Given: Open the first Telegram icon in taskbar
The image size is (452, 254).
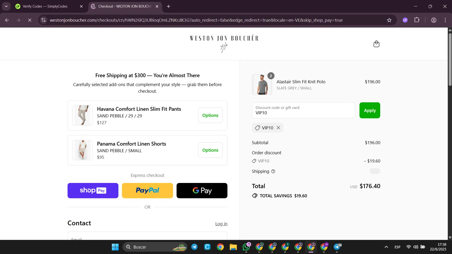Looking at the screenshot, I should pos(194,247).
